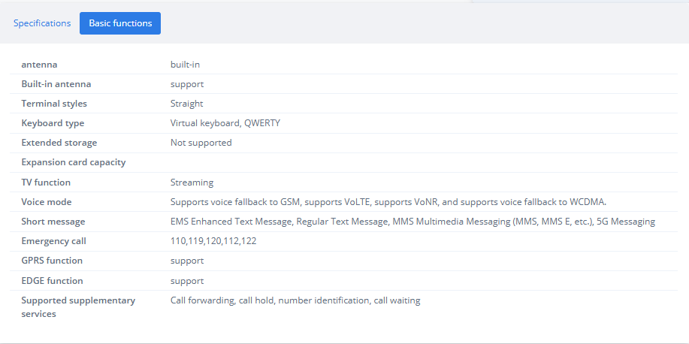Click the Virtual keyboard, QWERTY value
The width and height of the screenshot is (689, 344).
(x=225, y=123)
